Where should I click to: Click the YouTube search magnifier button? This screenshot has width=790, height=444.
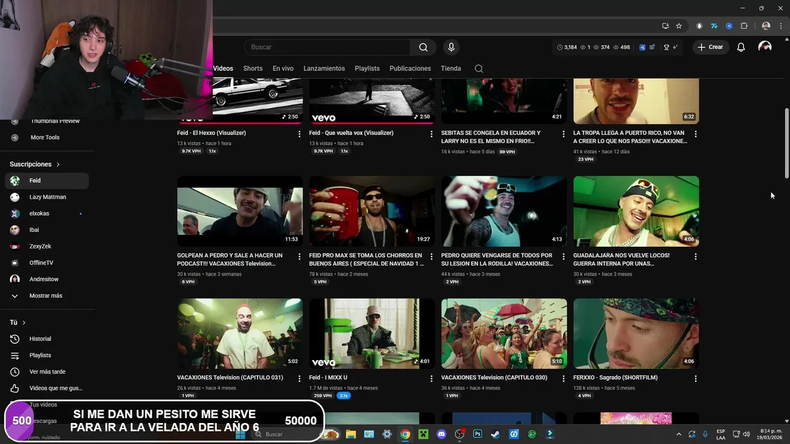point(423,47)
